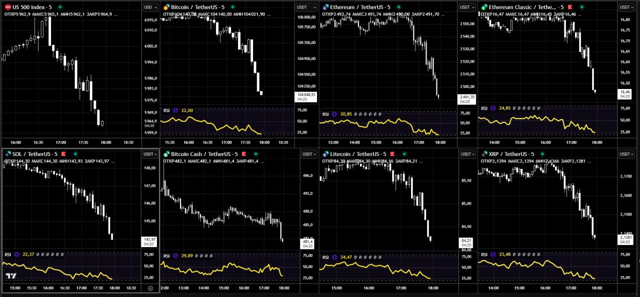
Task: Click the RSI value 20,85 on Ethereum chart
Action: coord(346,114)
